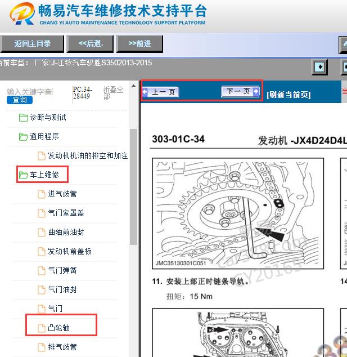Click document icon beside 气门
347x357 pixels.
click(x=42, y=309)
